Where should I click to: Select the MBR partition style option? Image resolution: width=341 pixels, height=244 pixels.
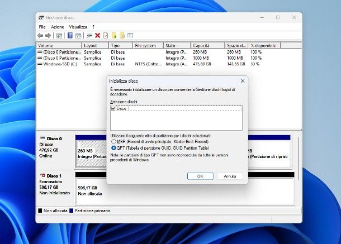[x=114, y=142]
